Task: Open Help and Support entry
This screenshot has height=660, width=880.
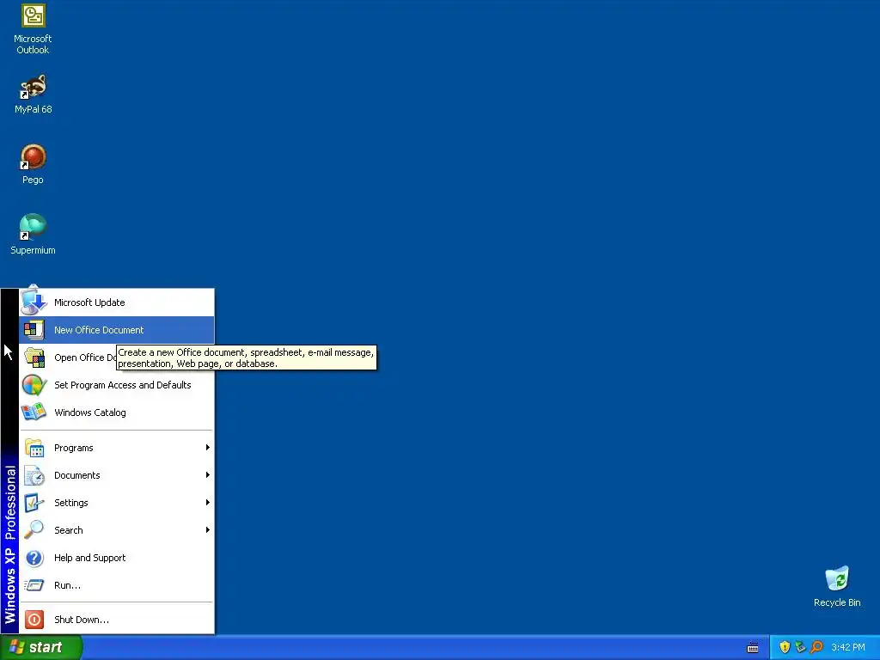Action: (x=117, y=558)
